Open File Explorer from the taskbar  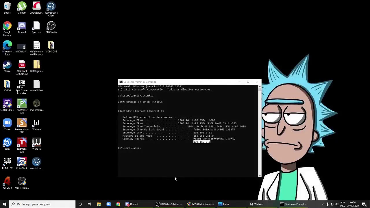point(99,204)
